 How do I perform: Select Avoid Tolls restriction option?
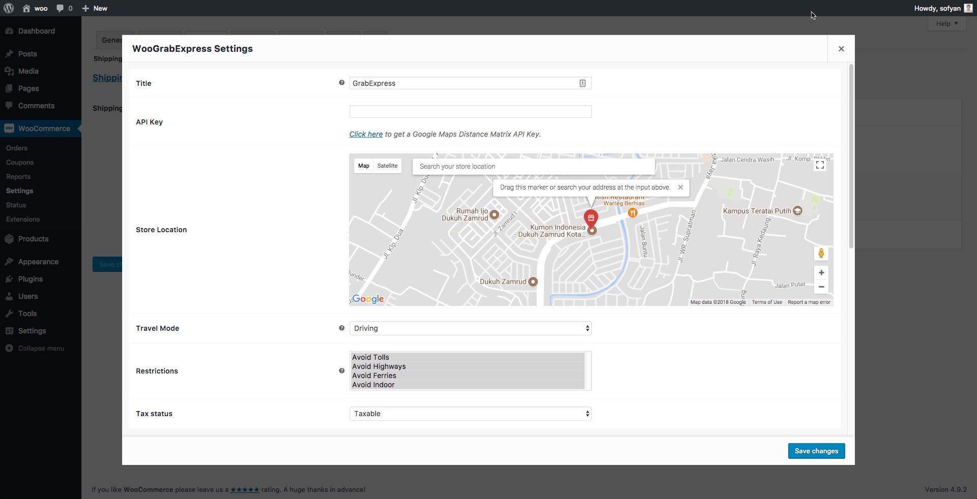(x=370, y=357)
